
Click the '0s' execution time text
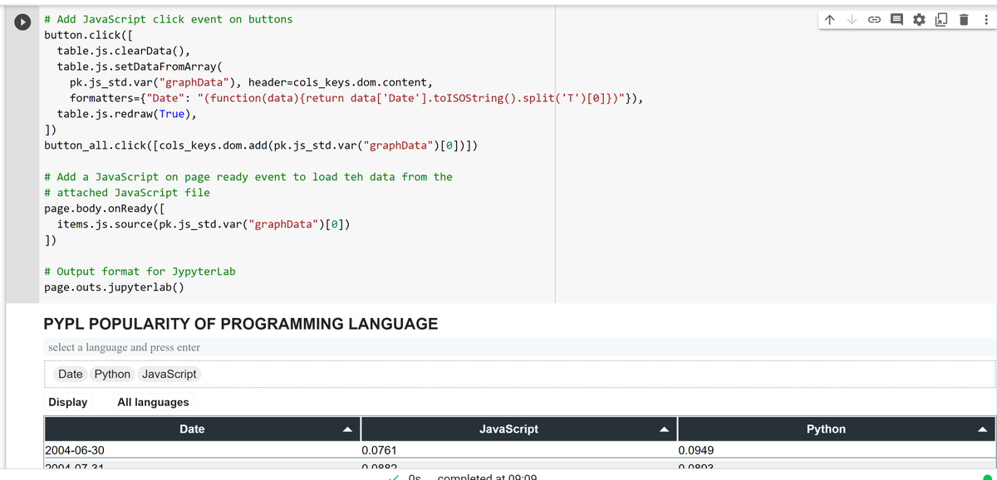(415, 477)
